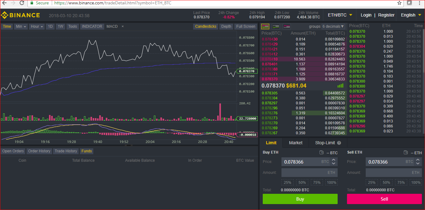Open the Min interval dropdown
This screenshot has height=210, width=425.
(21, 26)
